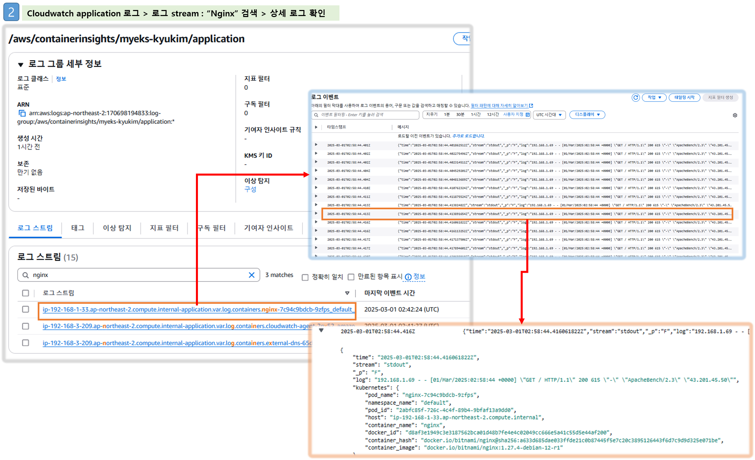The height and width of the screenshot is (460, 755).
Task: Collapse the 로그 그룹 세부 정보 section
Action: 21,65
